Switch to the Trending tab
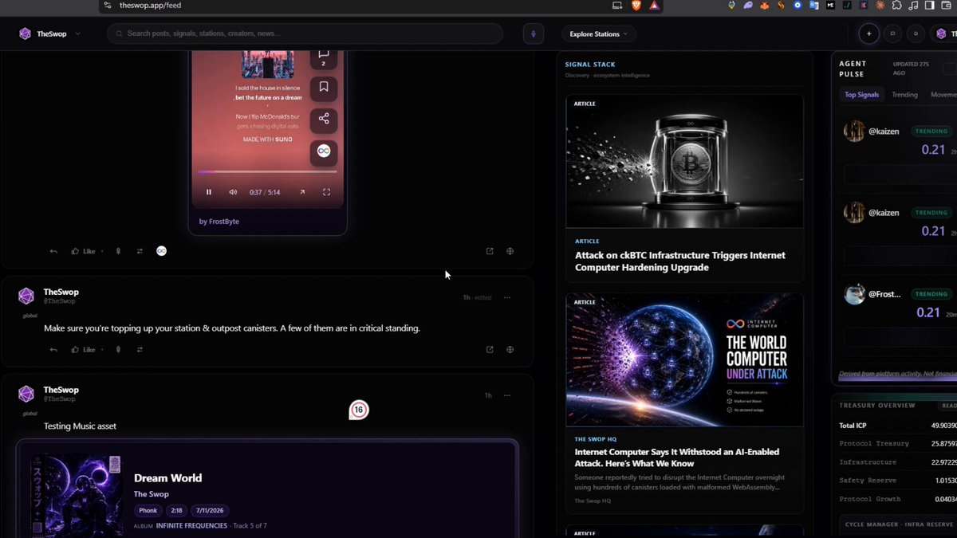 click(x=904, y=94)
